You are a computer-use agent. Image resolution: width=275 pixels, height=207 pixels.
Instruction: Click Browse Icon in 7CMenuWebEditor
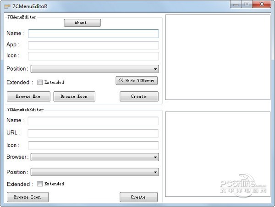pos(27,197)
